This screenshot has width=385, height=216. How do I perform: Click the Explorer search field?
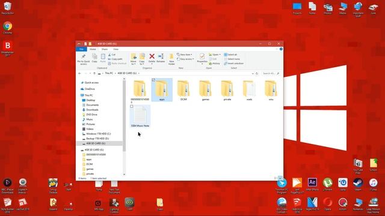(x=271, y=73)
